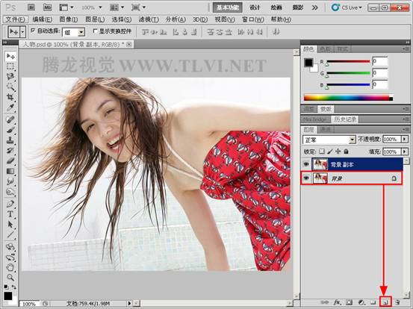
Task: Toggle lock transparent pixels
Action: [x=322, y=152]
